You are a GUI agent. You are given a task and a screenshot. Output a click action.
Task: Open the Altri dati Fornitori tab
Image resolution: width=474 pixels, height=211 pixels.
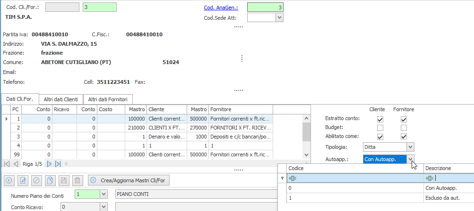pos(107,99)
